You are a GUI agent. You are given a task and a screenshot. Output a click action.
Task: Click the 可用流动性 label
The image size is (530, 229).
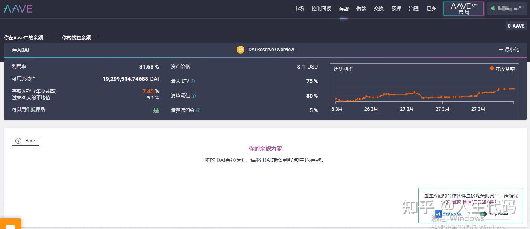(x=24, y=79)
